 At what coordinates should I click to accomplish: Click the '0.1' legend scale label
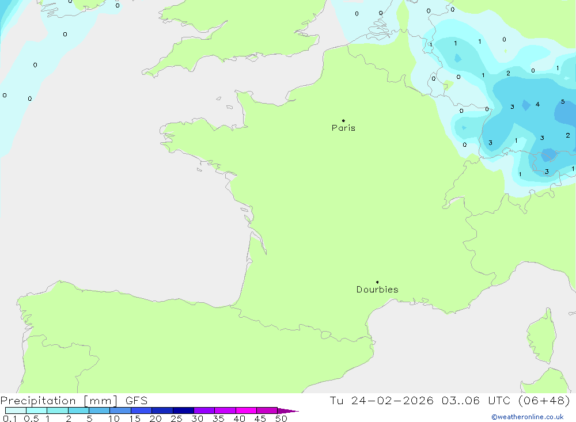10,419
